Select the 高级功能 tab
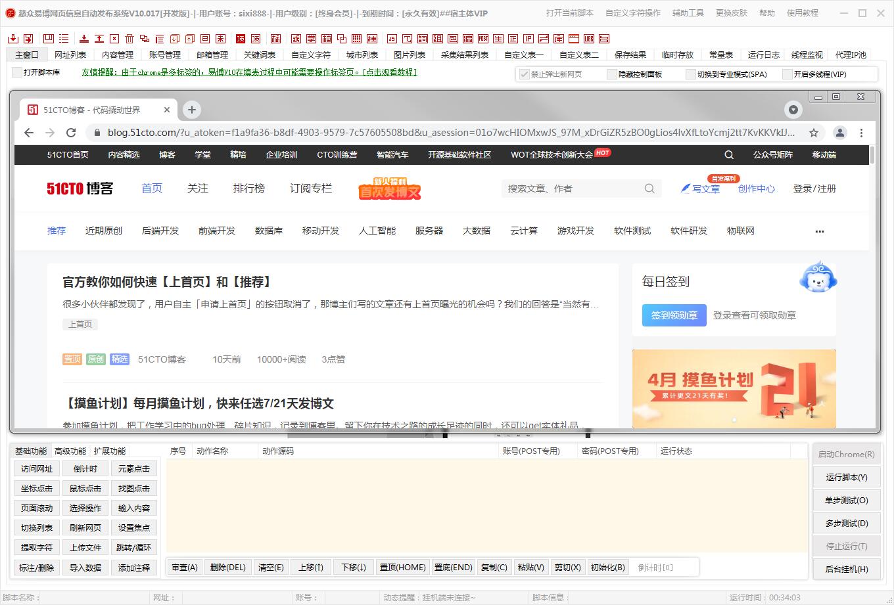The width and height of the screenshot is (894, 605). [x=70, y=451]
